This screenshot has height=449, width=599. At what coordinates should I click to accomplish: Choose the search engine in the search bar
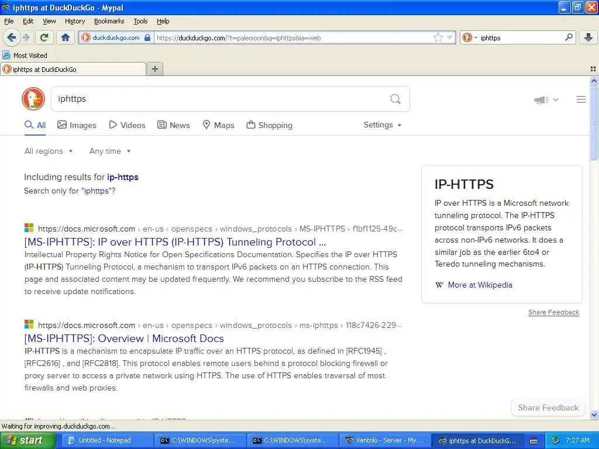pyautogui.click(x=470, y=37)
